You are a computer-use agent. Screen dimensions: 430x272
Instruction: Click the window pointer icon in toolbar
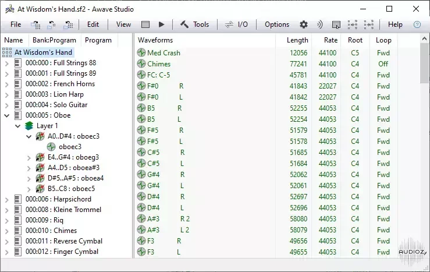pos(336,25)
